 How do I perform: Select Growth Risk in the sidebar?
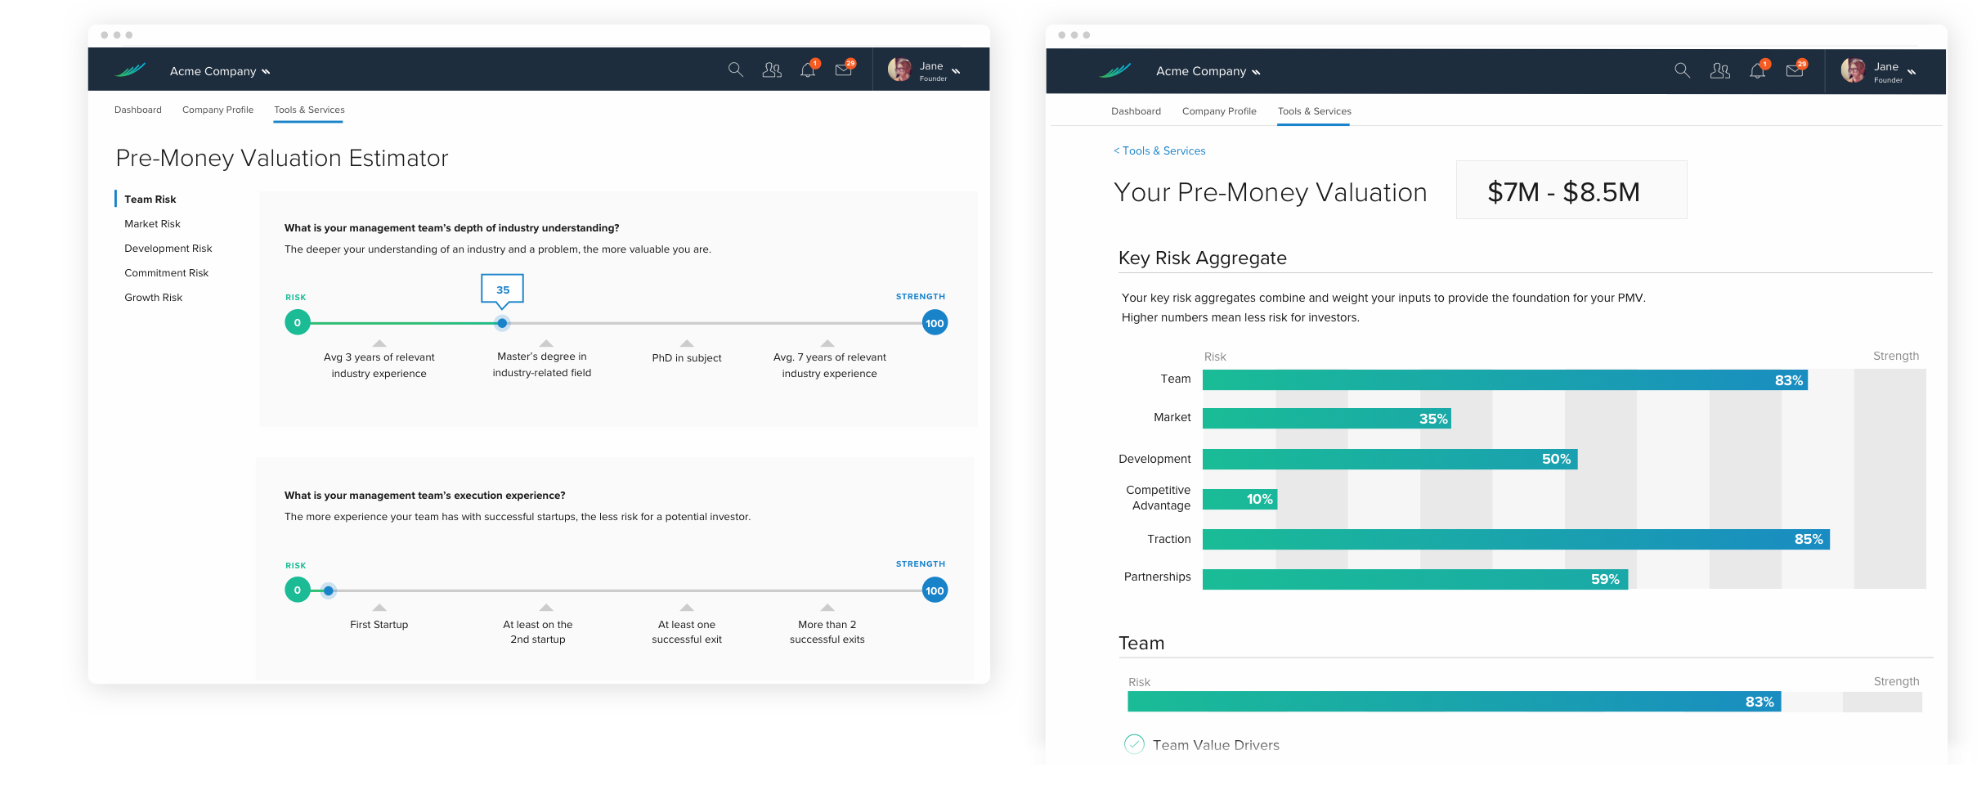[x=153, y=298]
